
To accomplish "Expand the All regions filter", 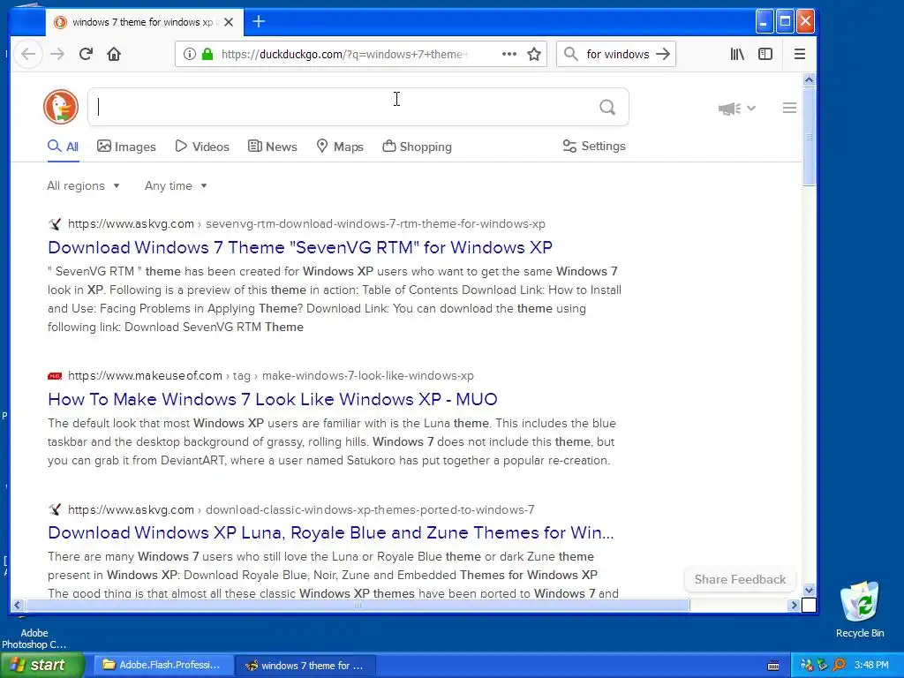I will click(x=83, y=185).
